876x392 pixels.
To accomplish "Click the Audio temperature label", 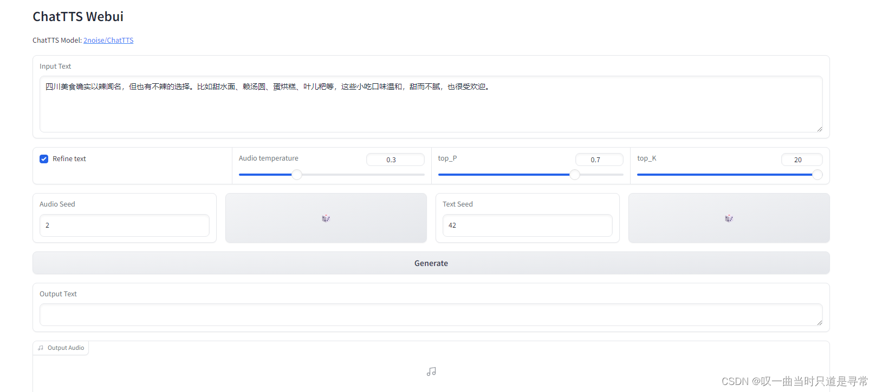I will tap(269, 158).
